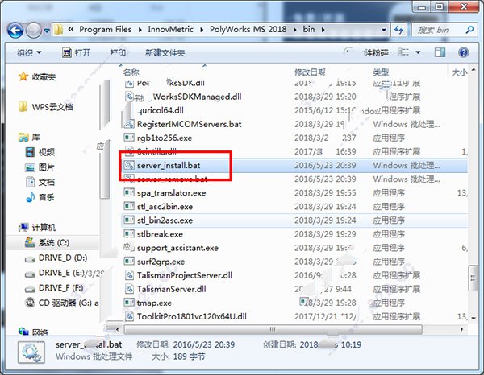The height and width of the screenshot is (375, 484).
Task: Click the file list scroll up arrow
Action: (474, 69)
